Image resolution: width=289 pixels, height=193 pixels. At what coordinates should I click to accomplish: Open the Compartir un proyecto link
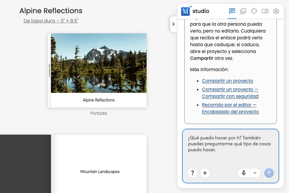pyautogui.click(x=227, y=81)
